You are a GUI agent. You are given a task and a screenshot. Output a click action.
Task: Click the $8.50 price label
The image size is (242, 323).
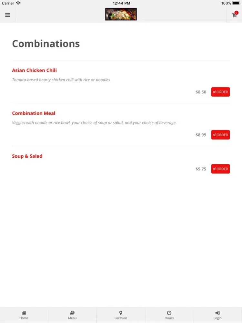tap(201, 92)
